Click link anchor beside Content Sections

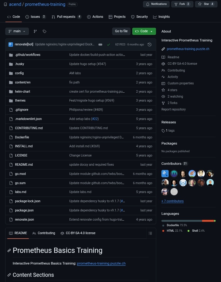click(9, 275)
